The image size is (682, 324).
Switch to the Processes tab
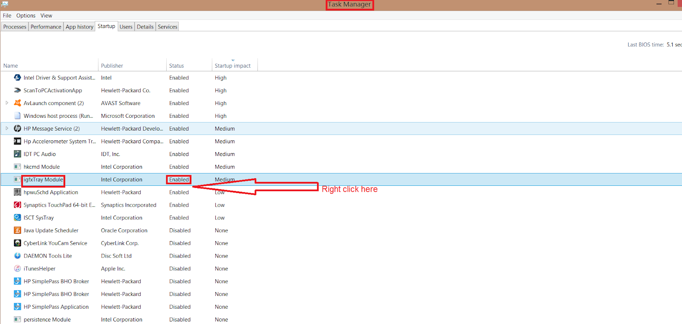coord(15,27)
